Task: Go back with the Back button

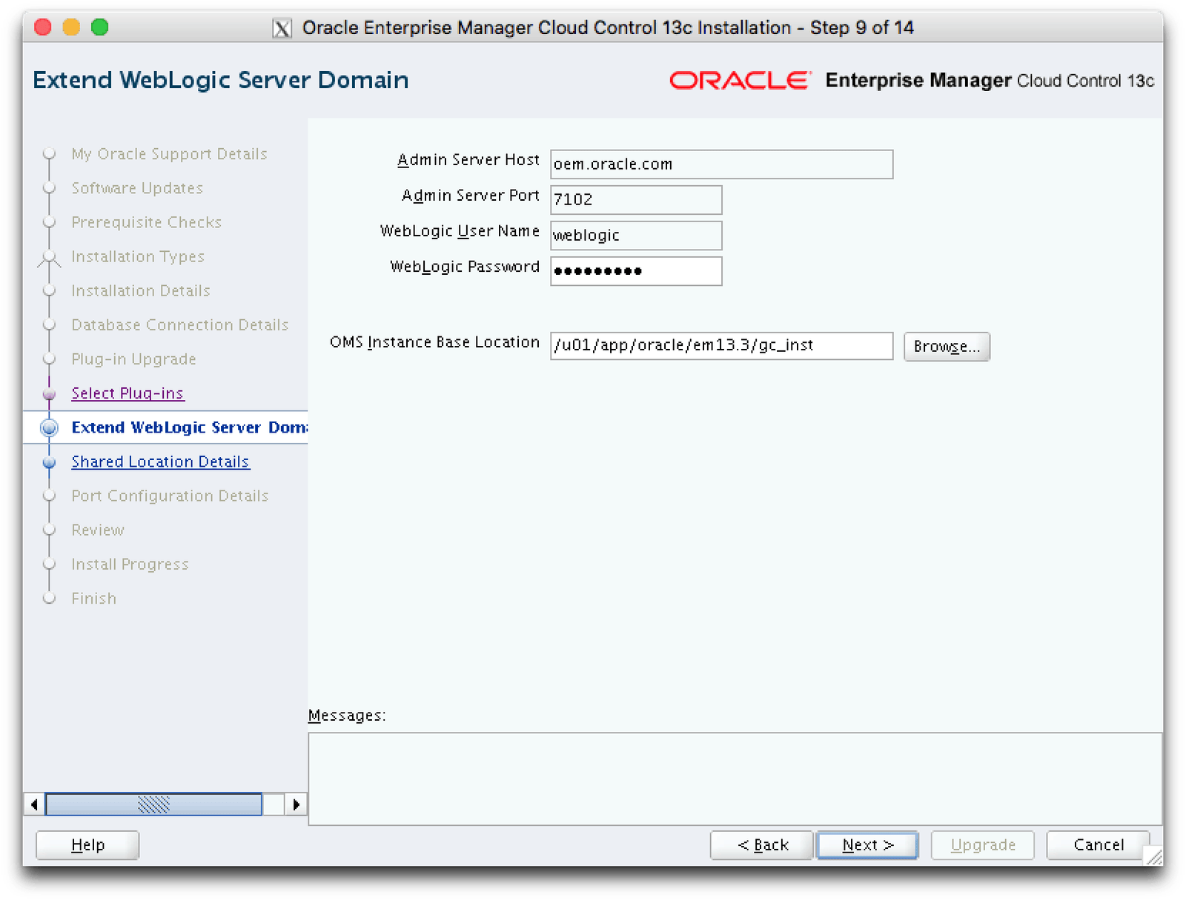Action: pos(762,845)
